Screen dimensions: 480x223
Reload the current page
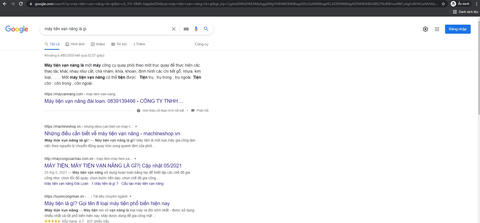point(21,4)
